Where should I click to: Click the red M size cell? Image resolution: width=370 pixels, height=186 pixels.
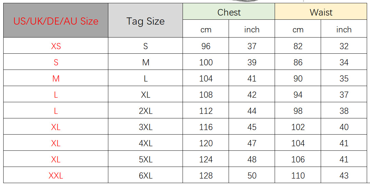[56, 78]
